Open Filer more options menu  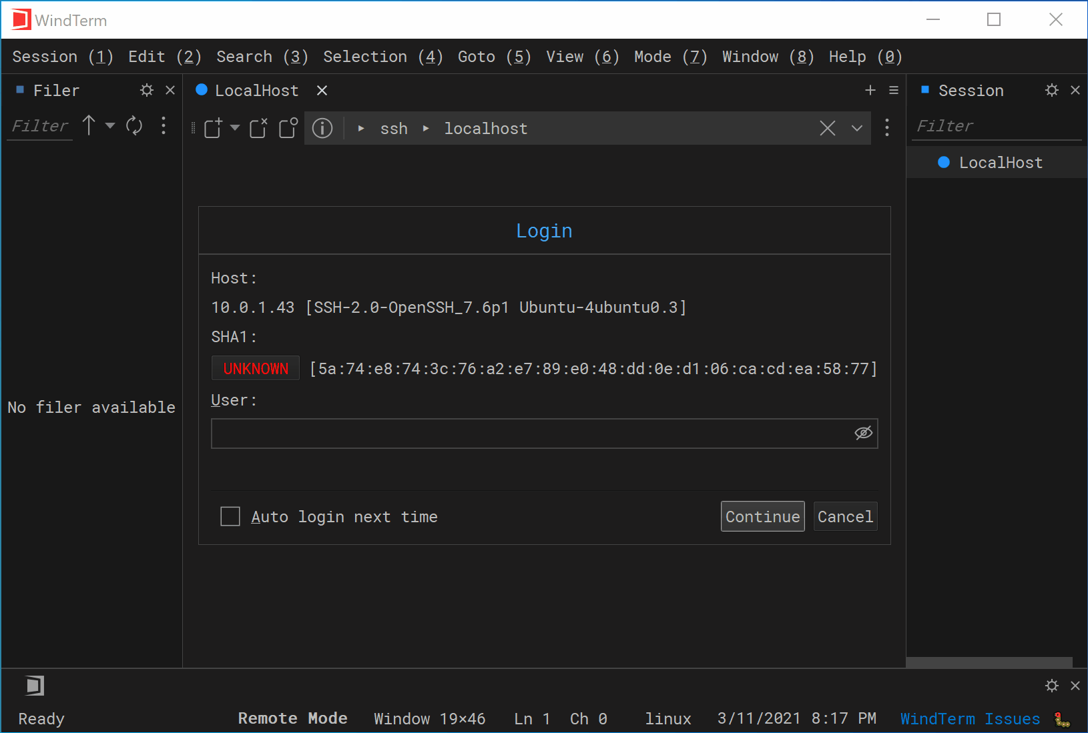tap(164, 125)
